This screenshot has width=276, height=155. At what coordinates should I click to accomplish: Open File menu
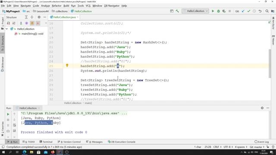3,6
